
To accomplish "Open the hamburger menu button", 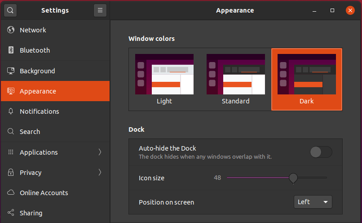I will (x=100, y=10).
